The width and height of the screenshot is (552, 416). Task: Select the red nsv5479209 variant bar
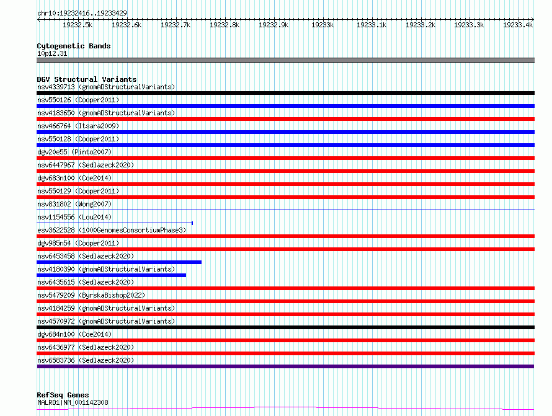(x=285, y=301)
